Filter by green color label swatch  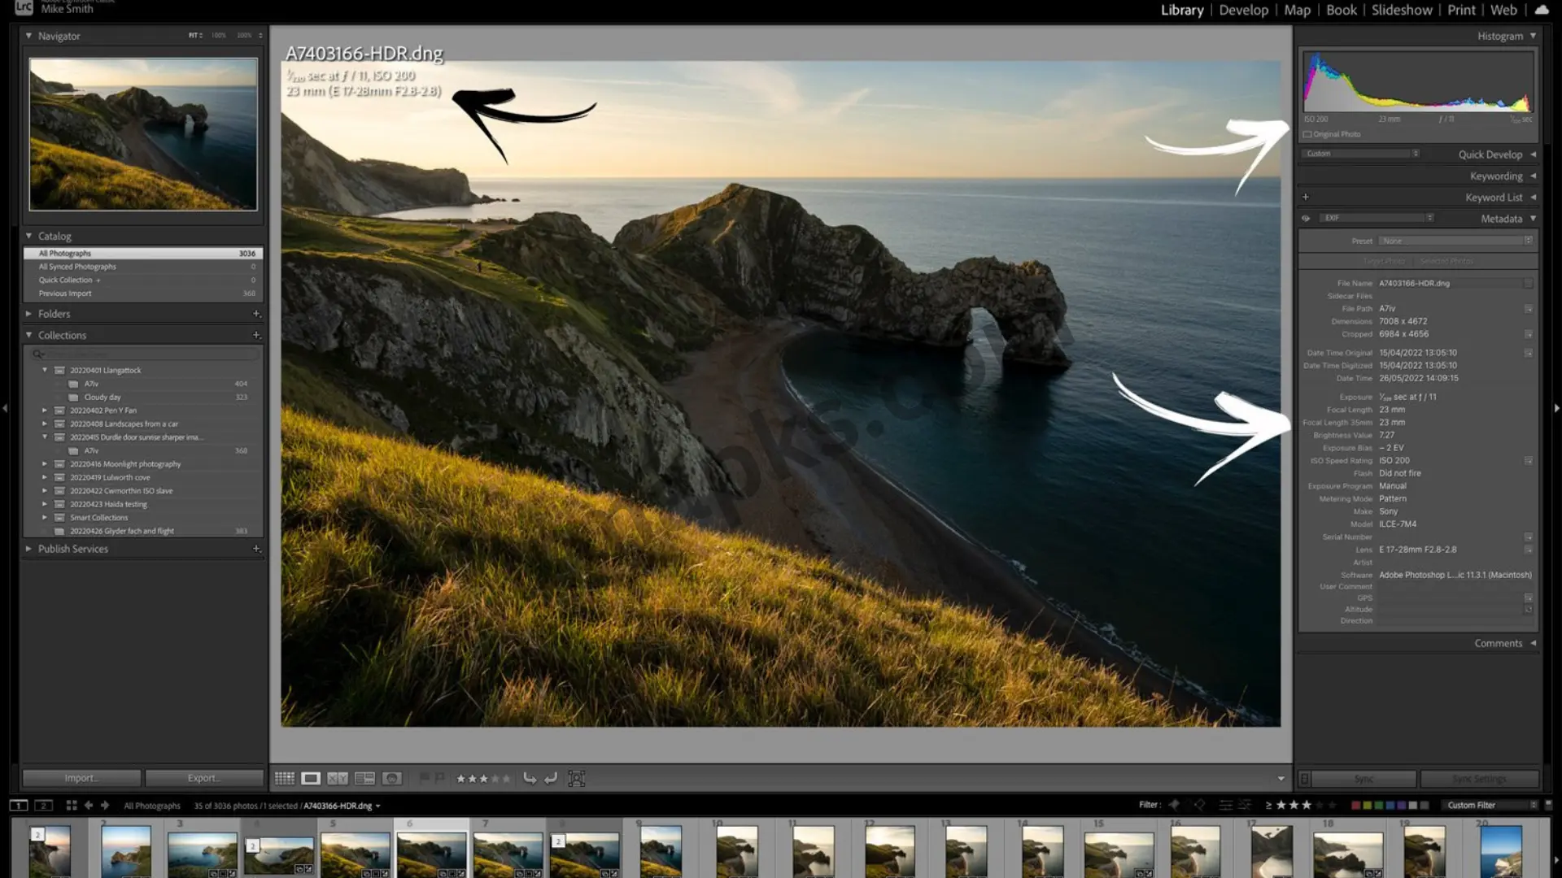click(x=1378, y=805)
